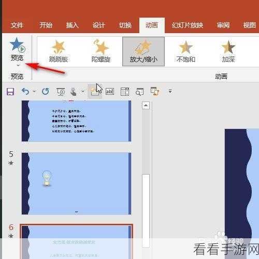Click the slide number 5 label
This screenshot has height=259, width=259.
(x=11, y=154)
